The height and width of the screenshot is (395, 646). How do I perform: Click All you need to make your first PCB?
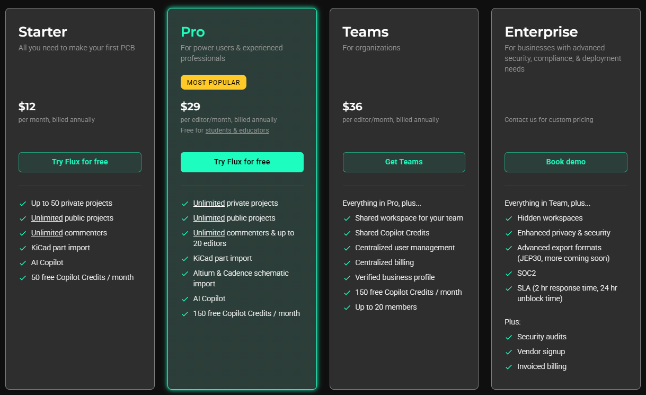77,48
